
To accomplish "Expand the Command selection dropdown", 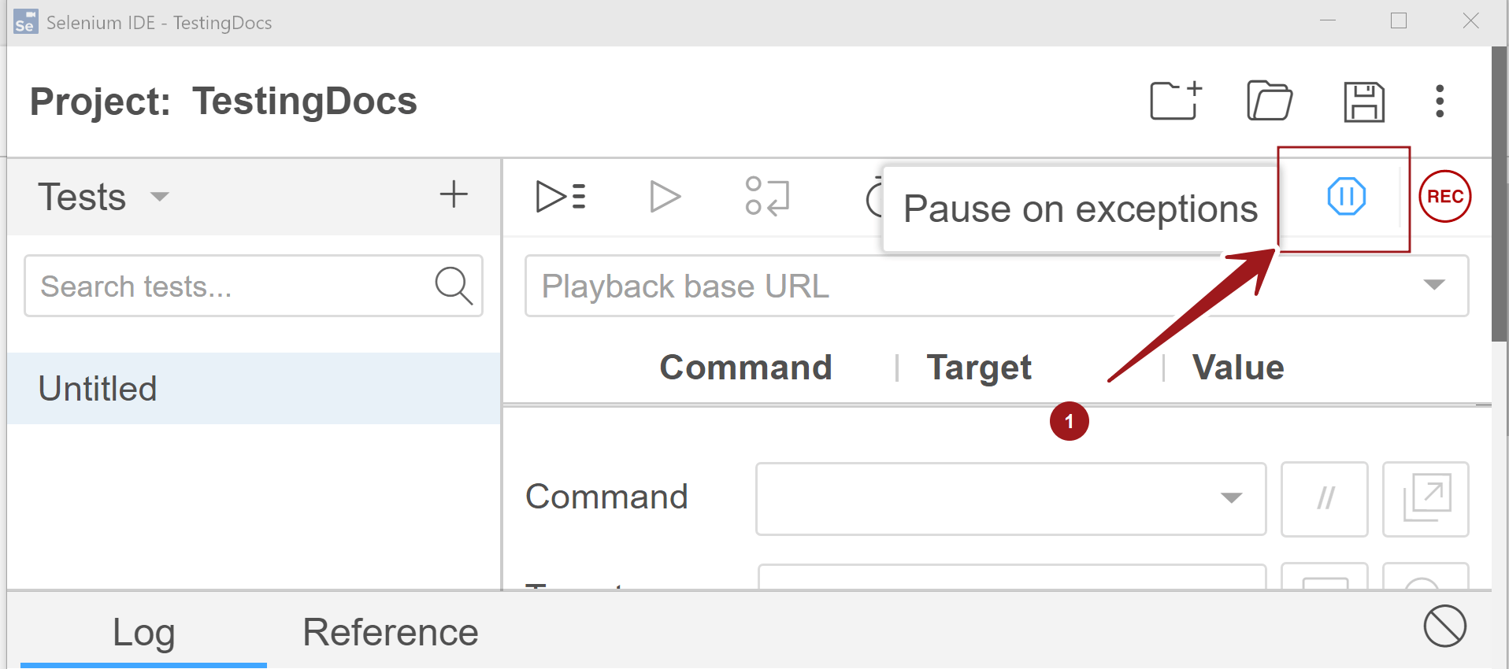I will pos(1230,498).
